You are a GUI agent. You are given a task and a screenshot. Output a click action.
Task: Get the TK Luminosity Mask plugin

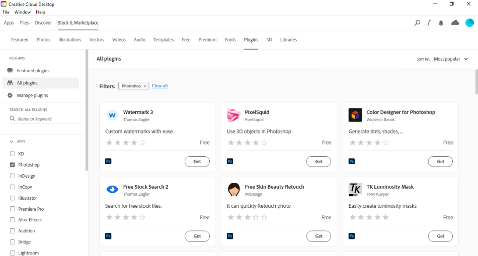[x=440, y=236]
